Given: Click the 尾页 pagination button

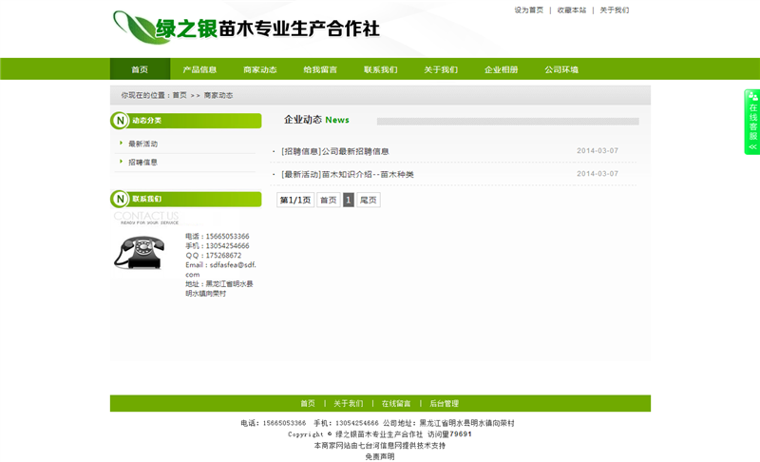Looking at the screenshot, I should click(369, 201).
